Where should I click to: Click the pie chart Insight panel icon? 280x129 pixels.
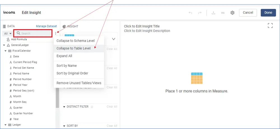coord(64,26)
